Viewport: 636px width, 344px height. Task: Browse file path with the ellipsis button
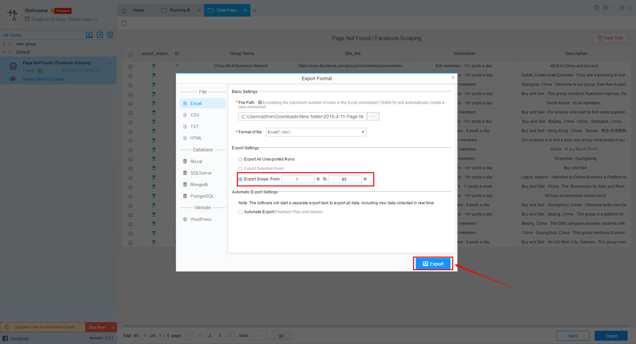pos(373,116)
